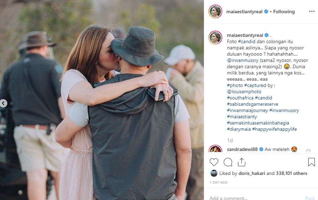Go to the previous photo arrow
This screenshot has height=200, width=318.
3,103
